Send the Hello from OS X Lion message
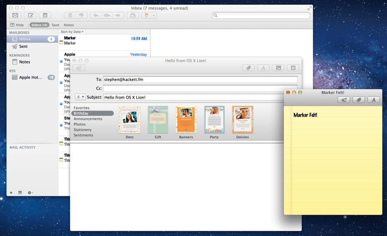 point(79,68)
